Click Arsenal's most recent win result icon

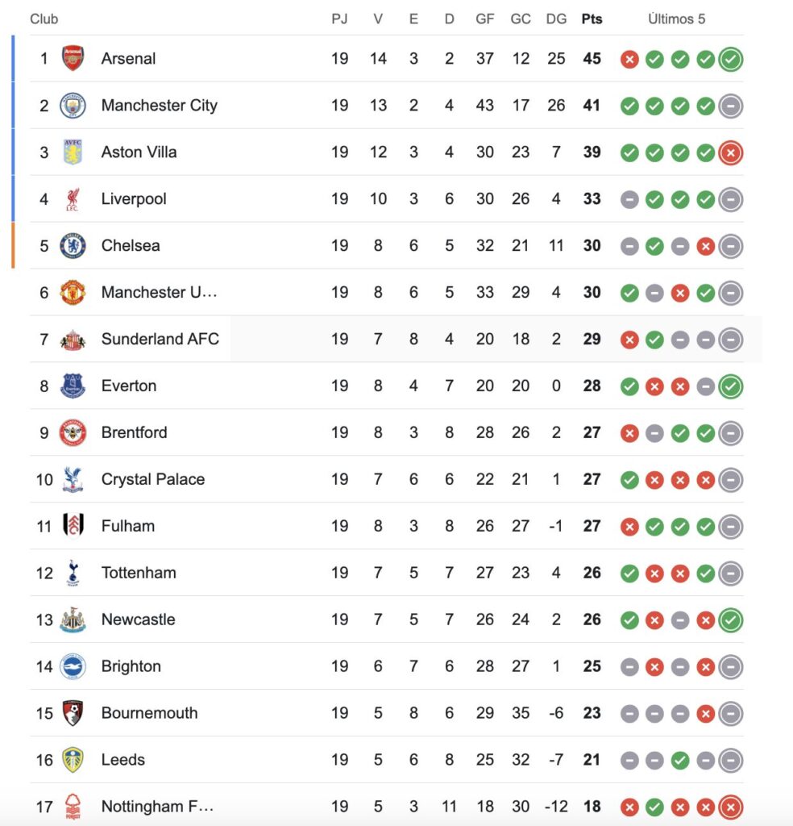click(731, 59)
